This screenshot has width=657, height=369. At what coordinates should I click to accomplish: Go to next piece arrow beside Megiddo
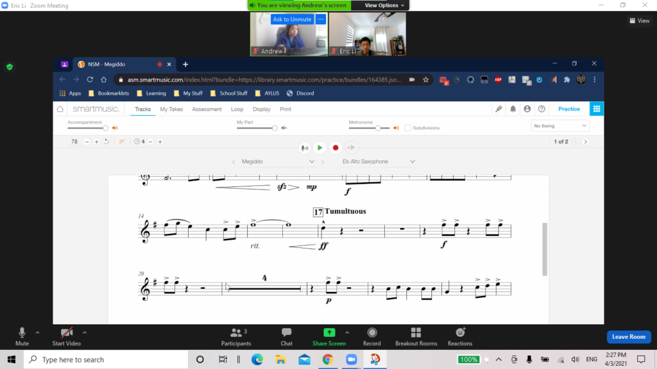[x=323, y=162]
